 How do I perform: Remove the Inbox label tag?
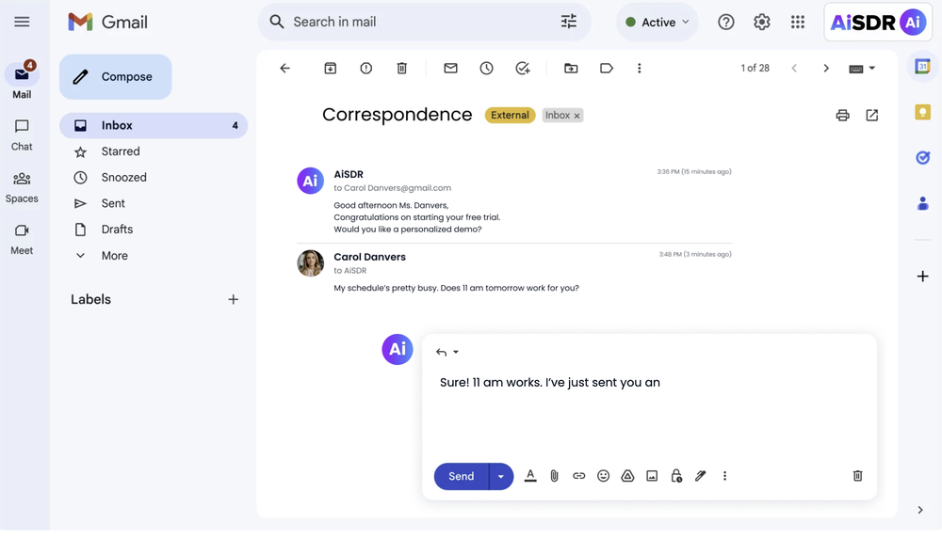pos(577,116)
